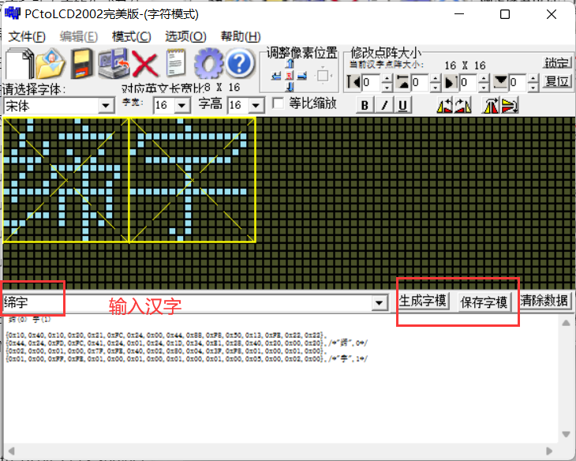The height and width of the screenshot is (461, 576).
Task: Click the output pane scroll down arrow
Action: coord(566,434)
